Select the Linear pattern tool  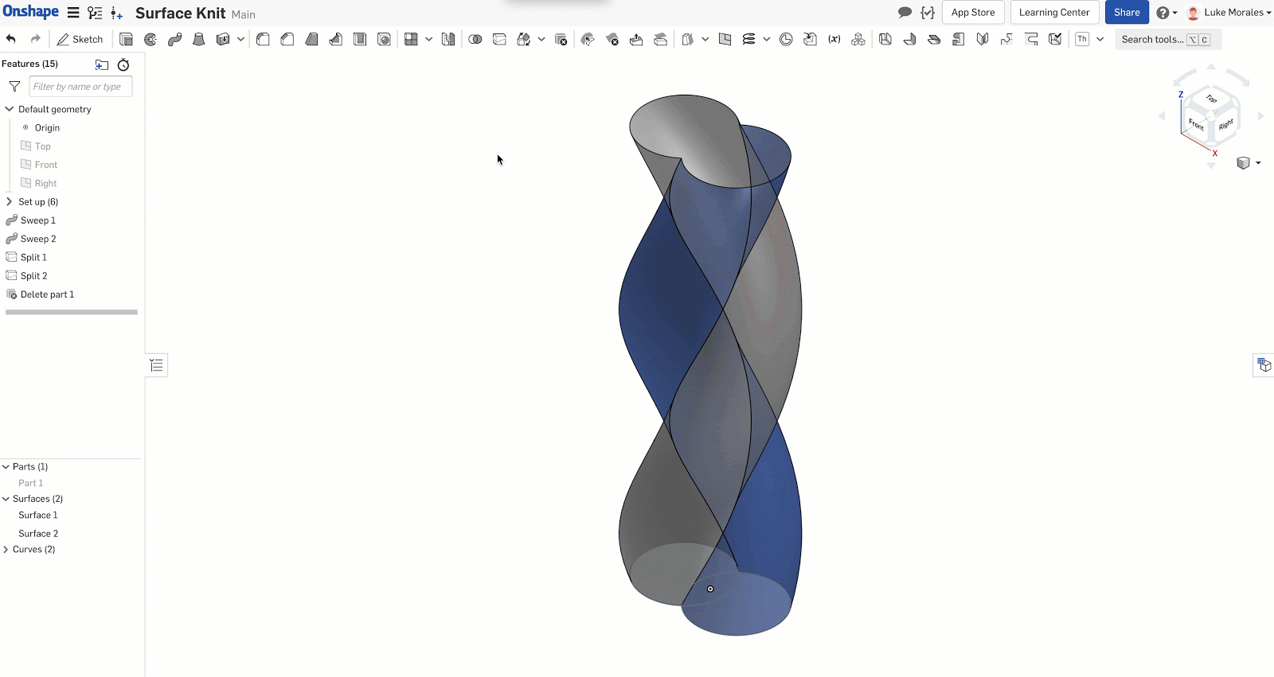coord(411,39)
